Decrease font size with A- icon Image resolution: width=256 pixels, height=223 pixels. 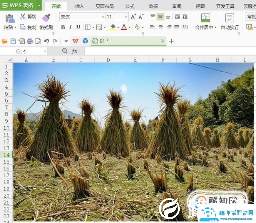click(x=141, y=17)
